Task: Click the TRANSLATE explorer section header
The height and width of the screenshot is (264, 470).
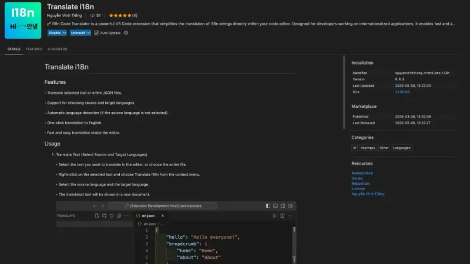Action: tap(65, 215)
